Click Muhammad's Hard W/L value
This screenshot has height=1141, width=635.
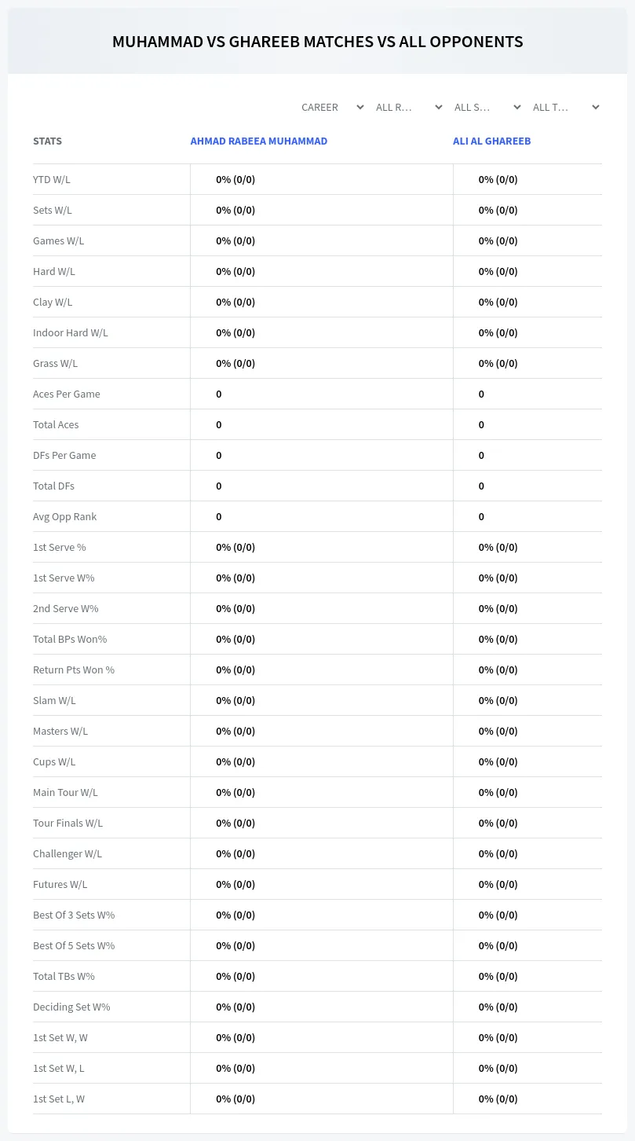(x=235, y=271)
